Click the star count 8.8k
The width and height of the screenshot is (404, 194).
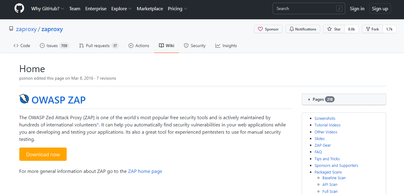coord(352,29)
